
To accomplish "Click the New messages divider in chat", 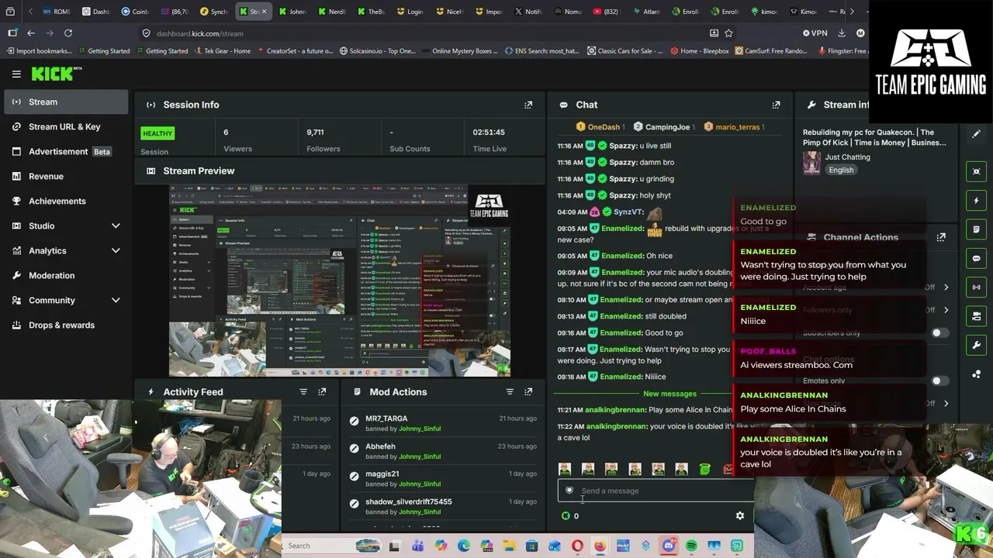I will [669, 394].
